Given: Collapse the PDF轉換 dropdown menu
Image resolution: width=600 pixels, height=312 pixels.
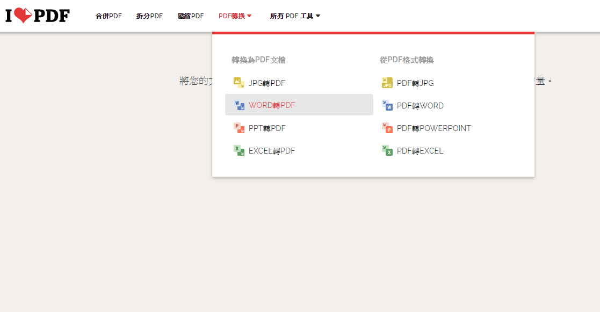Looking at the screenshot, I should [x=235, y=16].
